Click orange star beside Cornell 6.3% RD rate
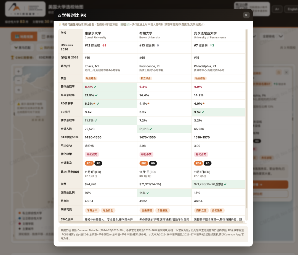Viewport: 298px width, 255px height. [x=94, y=104]
